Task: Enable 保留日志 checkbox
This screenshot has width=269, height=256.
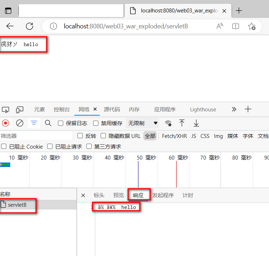Action: pos(60,123)
